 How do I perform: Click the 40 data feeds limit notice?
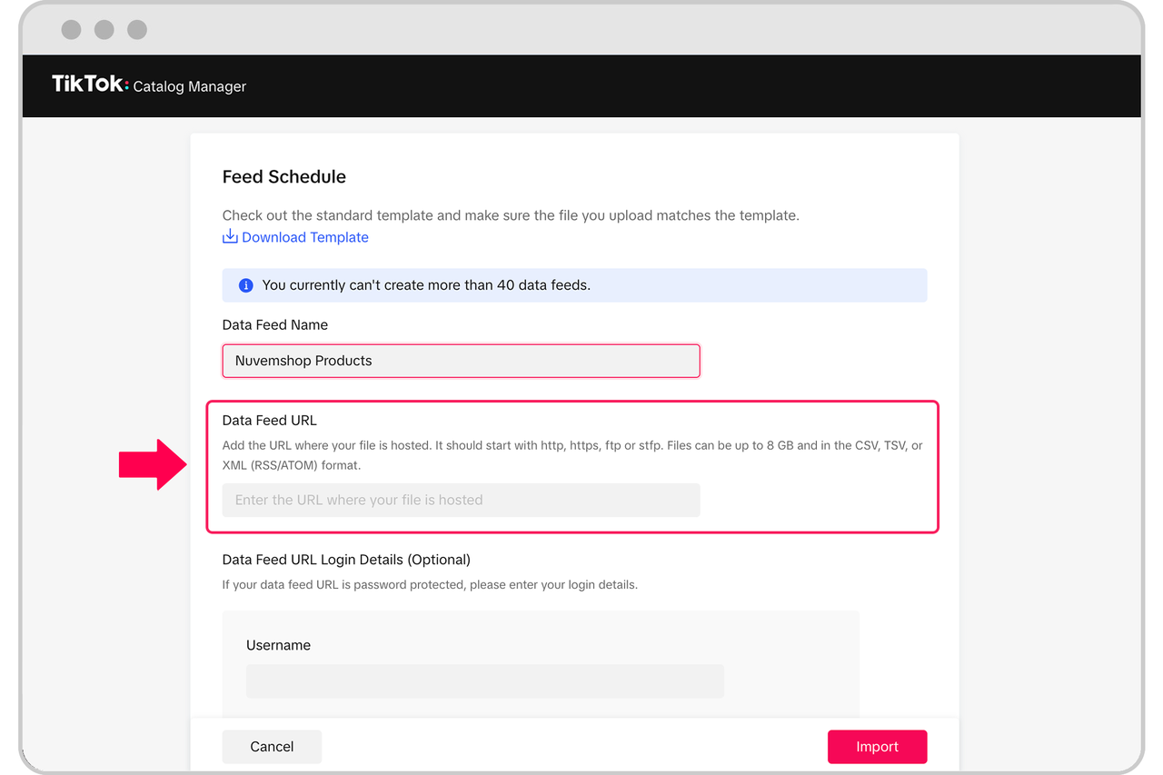click(x=426, y=285)
